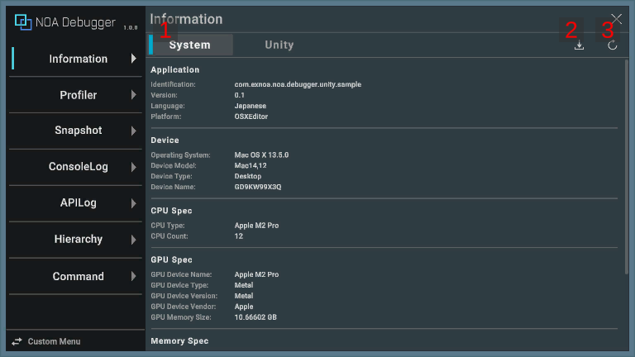
Task: Click the Operating System value Mac OS X 13.5.0
Action: click(261, 155)
